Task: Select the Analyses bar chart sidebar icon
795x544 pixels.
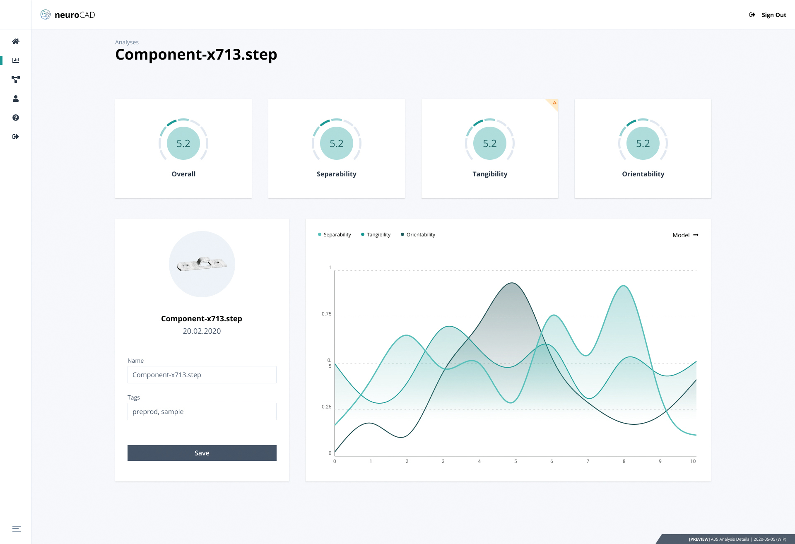Action: pos(16,60)
